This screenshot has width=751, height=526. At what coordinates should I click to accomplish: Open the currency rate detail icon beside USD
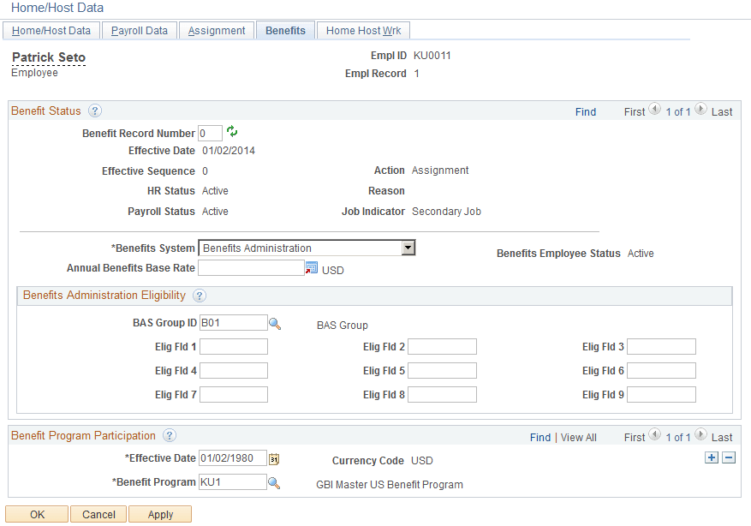click(x=310, y=268)
